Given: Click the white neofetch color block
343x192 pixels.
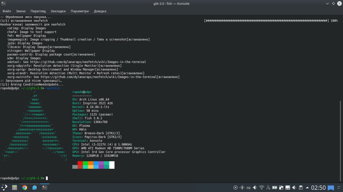Looking at the screenshot, I should (112, 165).
